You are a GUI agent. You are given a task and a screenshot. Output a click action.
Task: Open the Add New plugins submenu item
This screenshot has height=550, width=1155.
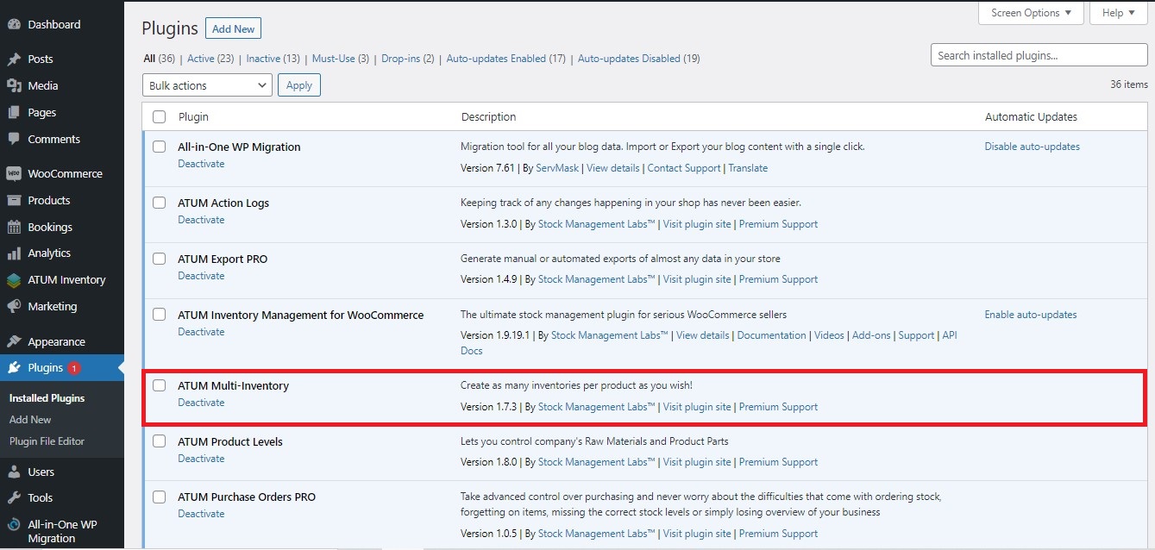pyautogui.click(x=30, y=420)
